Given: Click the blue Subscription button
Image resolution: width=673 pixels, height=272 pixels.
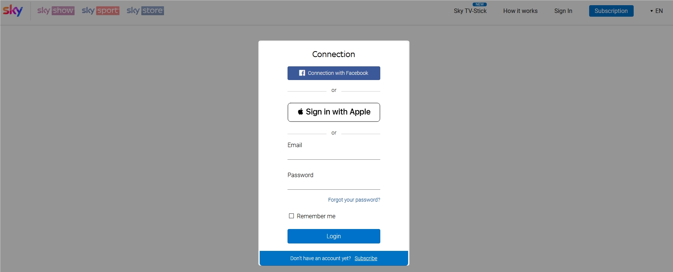Looking at the screenshot, I should [611, 11].
